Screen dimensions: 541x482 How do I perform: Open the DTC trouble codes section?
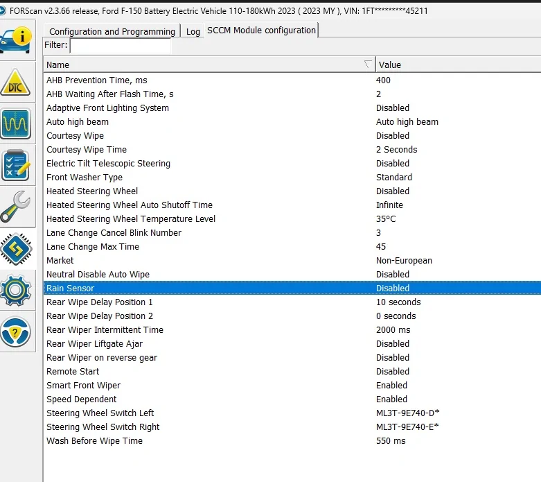pos(17,83)
